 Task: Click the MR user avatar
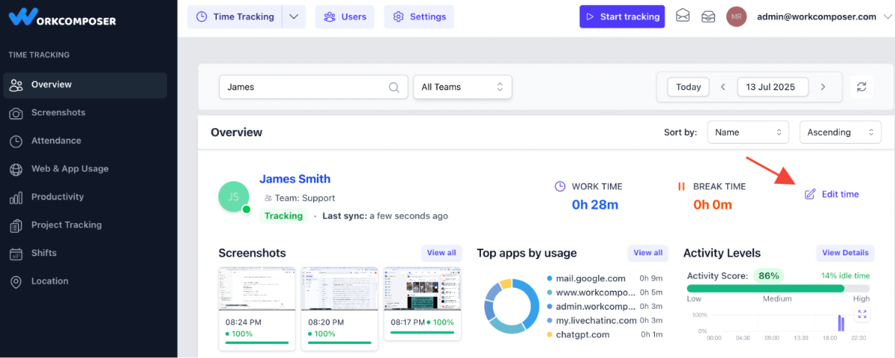point(736,16)
